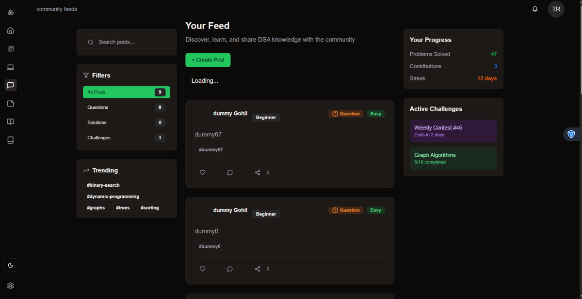Open the settings gear icon
Viewport: 582px width, 299px height.
[x=11, y=286]
